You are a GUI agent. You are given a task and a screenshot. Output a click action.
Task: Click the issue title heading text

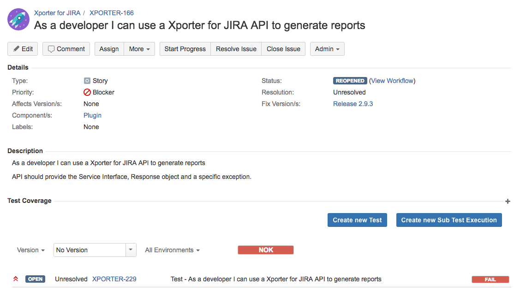[200, 25]
